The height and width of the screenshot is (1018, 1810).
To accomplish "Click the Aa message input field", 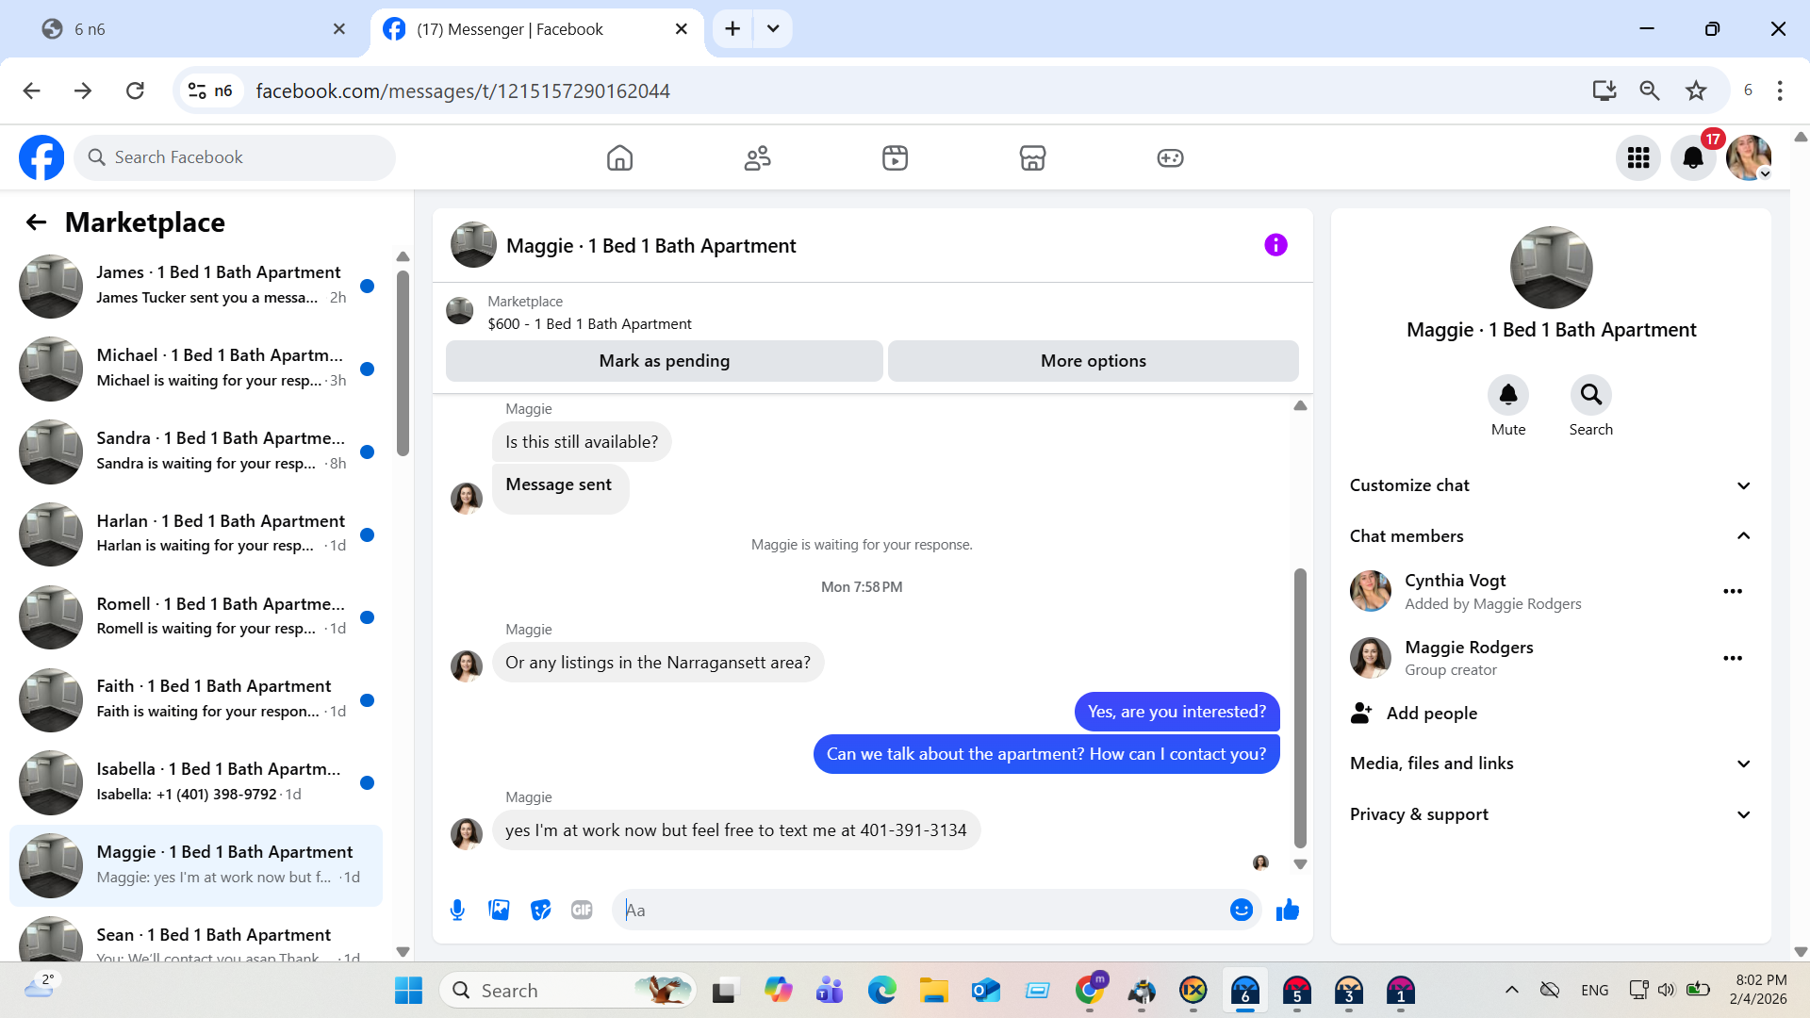I will pyautogui.click(x=924, y=910).
